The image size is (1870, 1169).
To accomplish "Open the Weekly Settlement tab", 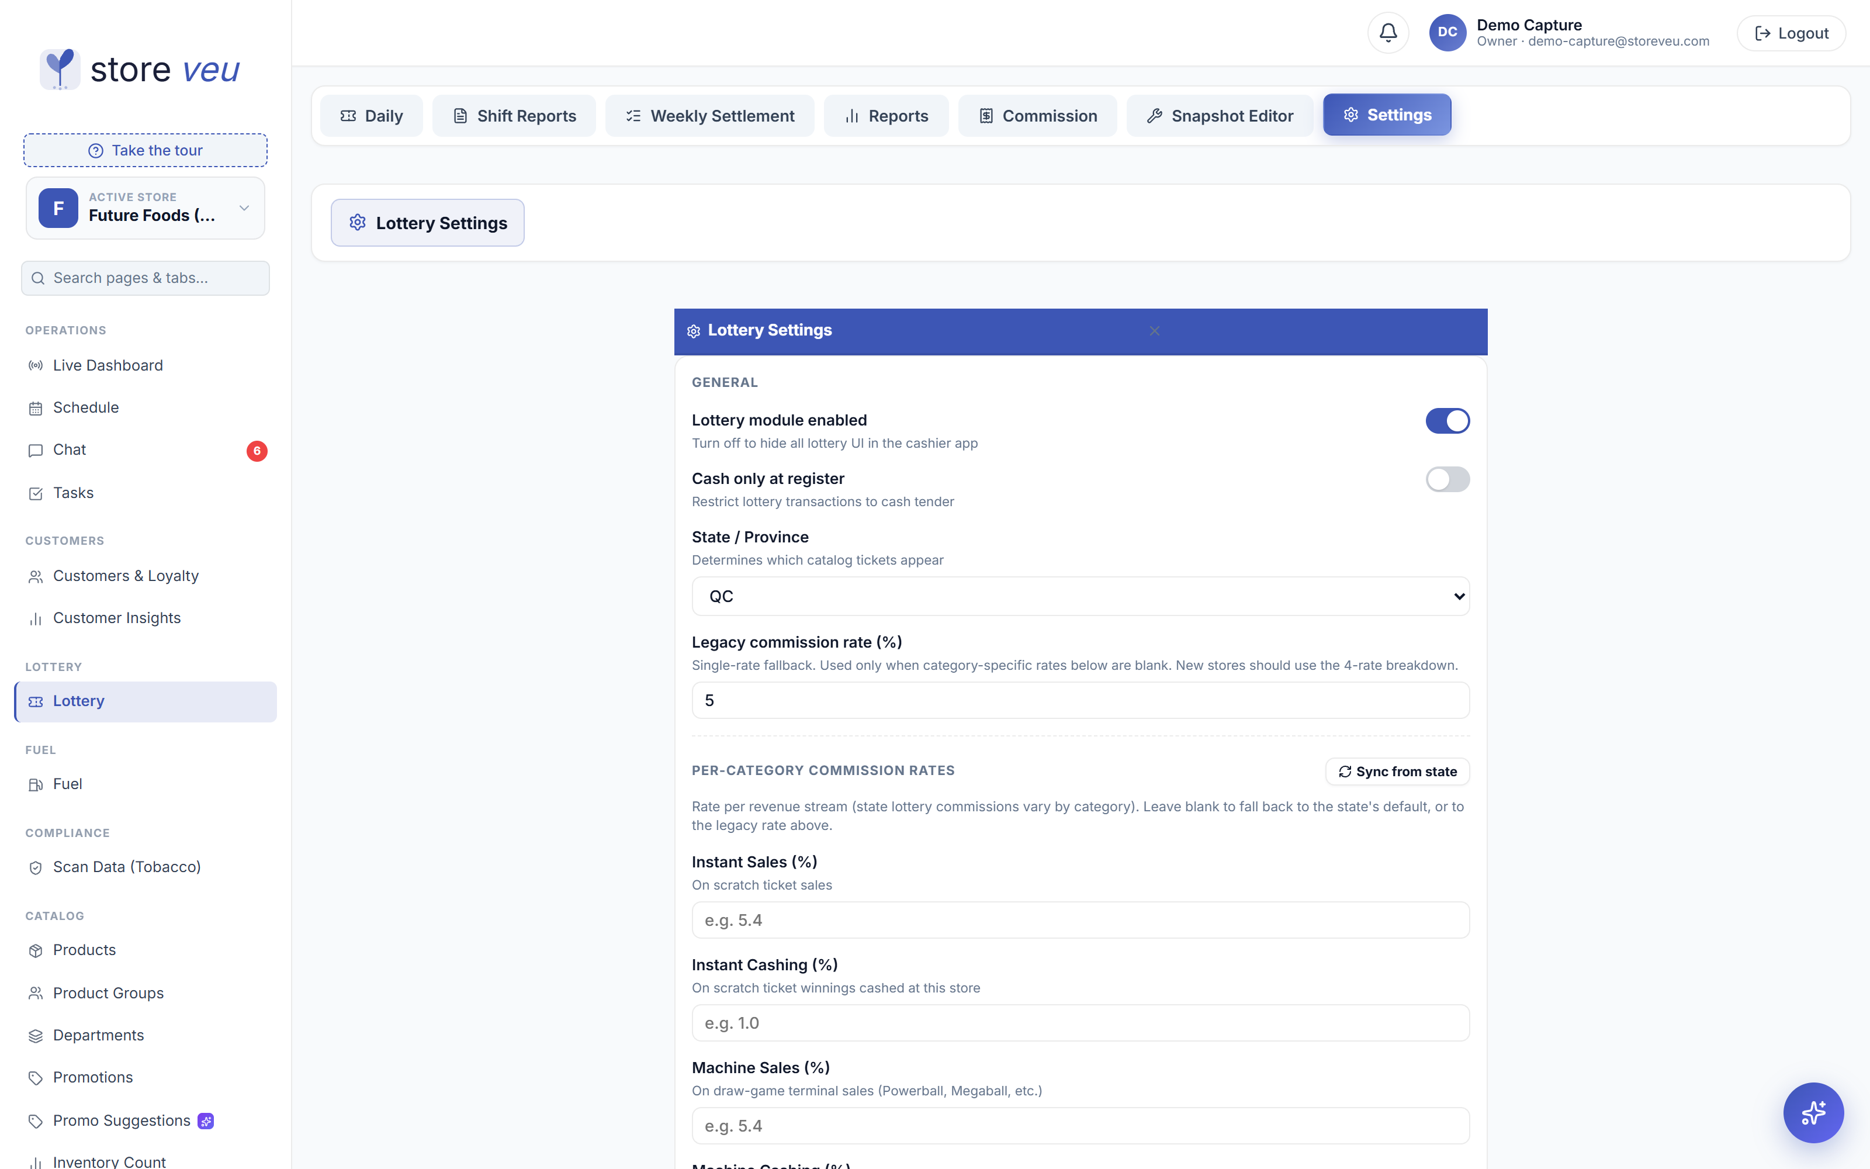I will 709,116.
